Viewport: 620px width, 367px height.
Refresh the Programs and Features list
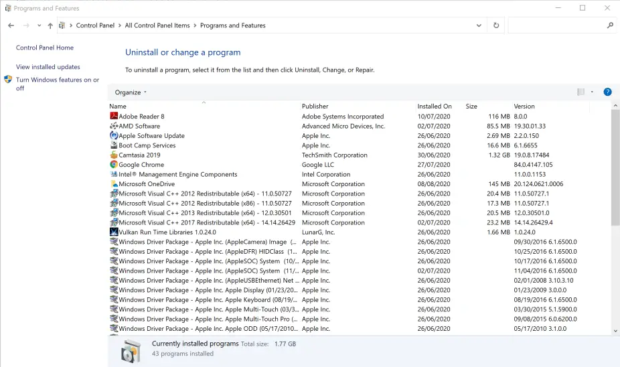[x=496, y=25]
